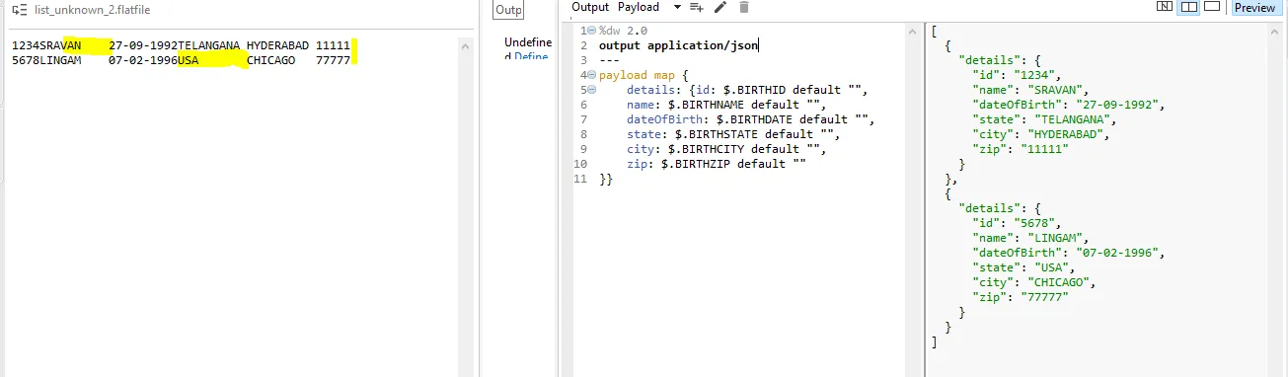Click the "name": "LINGAM" JSON line
The height and width of the screenshot is (377, 1288).
pos(1027,238)
